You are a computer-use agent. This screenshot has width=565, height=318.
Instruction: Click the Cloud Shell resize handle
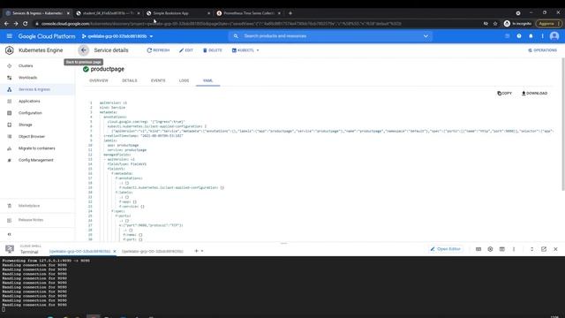click(283, 244)
